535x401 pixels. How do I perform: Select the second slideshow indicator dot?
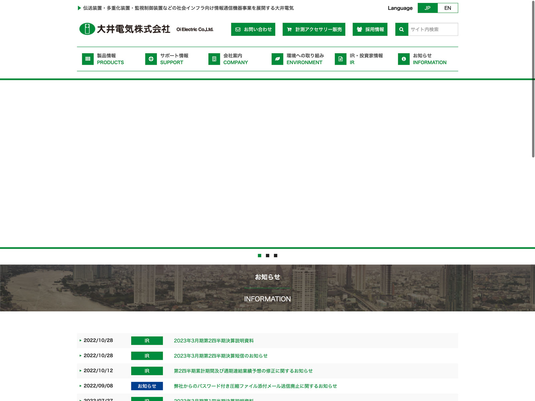[x=267, y=256]
